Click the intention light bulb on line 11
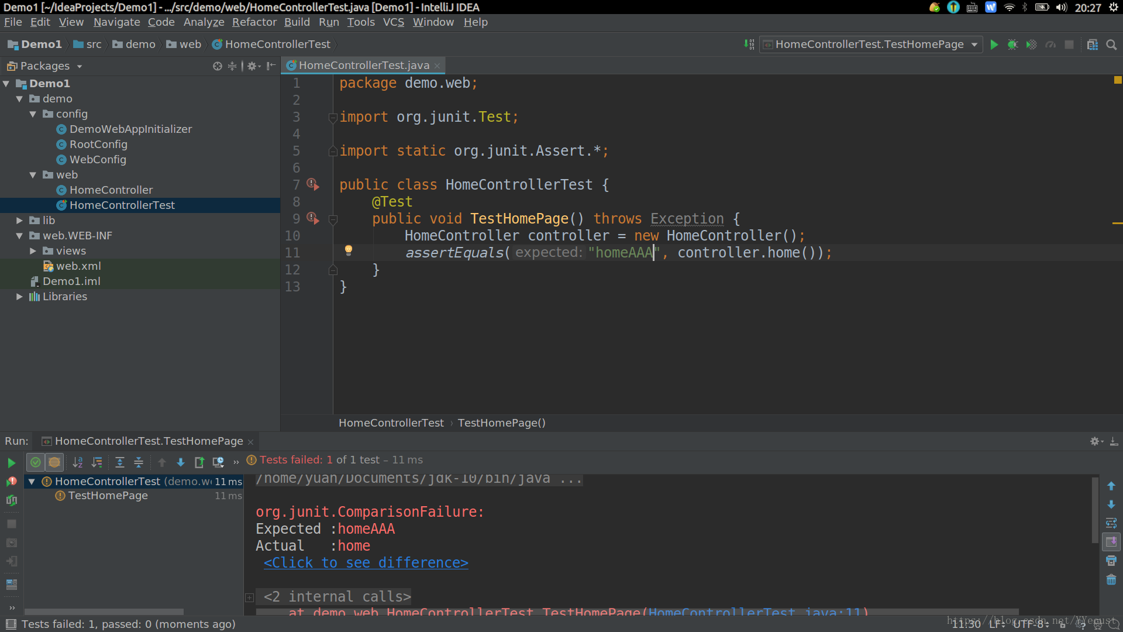Image resolution: width=1123 pixels, height=632 pixels. point(348,250)
